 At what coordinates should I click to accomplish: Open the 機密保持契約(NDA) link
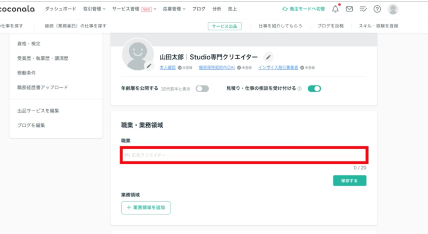click(217, 68)
